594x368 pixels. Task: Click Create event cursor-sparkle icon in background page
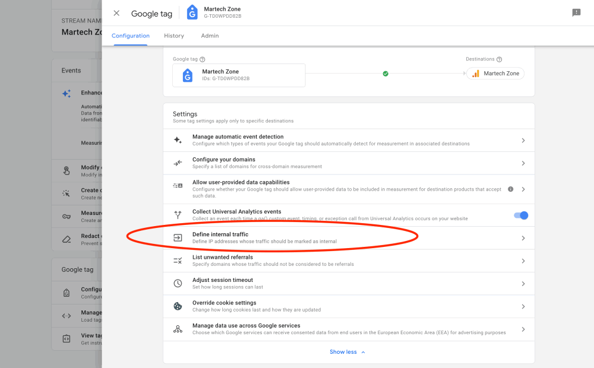click(67, 193)
